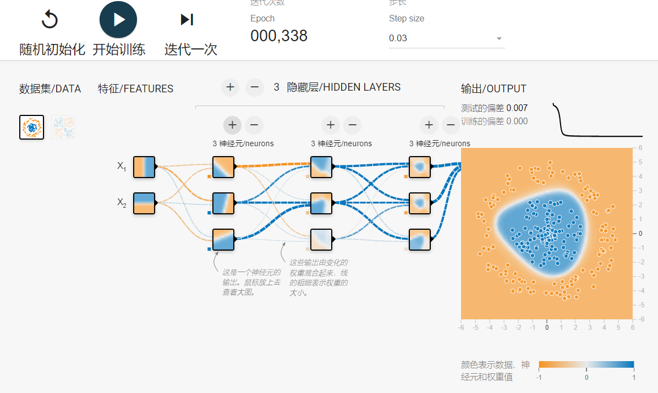Add a neuron to second hidden layer
This screenshot has height=393, width=658.
coord(330,125)
